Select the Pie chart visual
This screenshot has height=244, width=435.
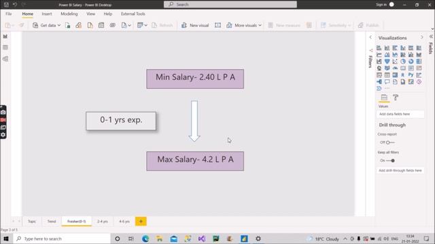tap(403, 62)
